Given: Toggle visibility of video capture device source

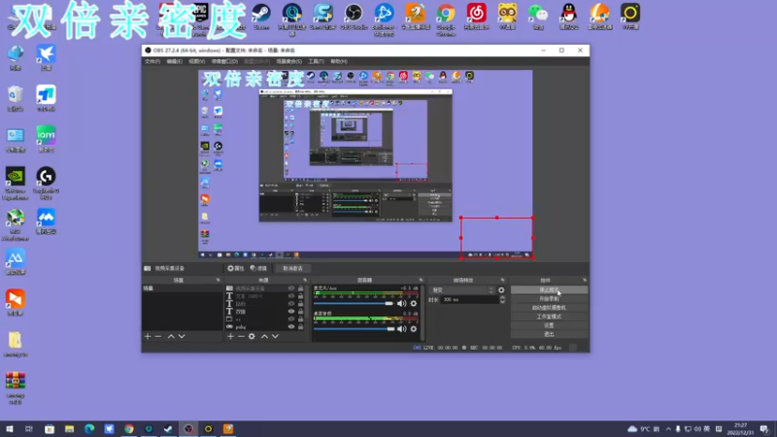Looking at the screenshot, I should 291,288.
